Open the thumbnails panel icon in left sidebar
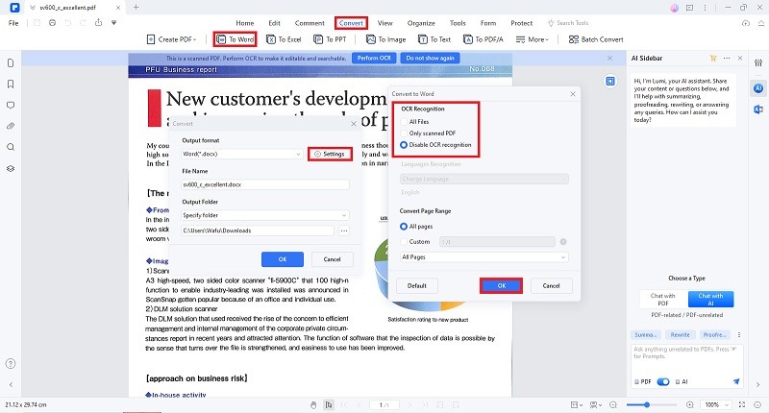Screen dimensions: 769x413 11,62
